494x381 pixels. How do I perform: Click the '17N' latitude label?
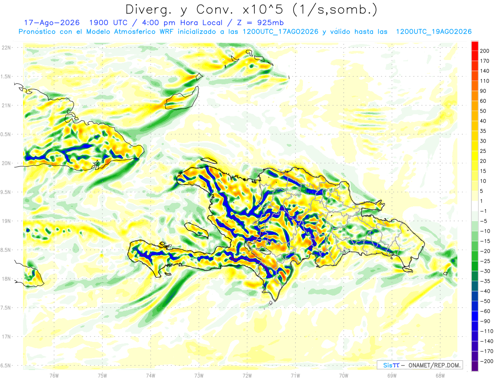click(x=6, y=337)
